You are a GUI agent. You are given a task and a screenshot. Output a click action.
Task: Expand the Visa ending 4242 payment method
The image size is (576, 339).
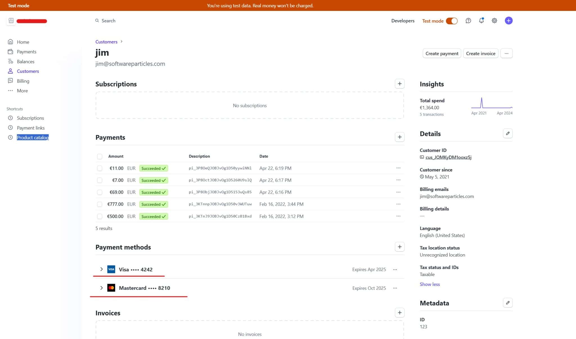click(101, 269)
